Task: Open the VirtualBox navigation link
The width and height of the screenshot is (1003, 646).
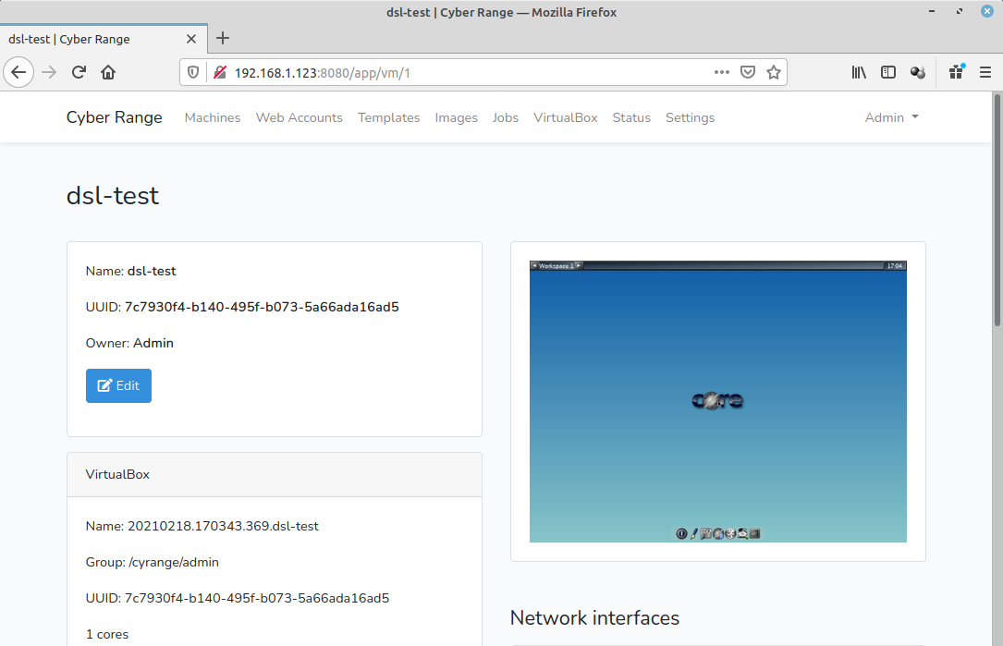Action: (x=566, y=117)
